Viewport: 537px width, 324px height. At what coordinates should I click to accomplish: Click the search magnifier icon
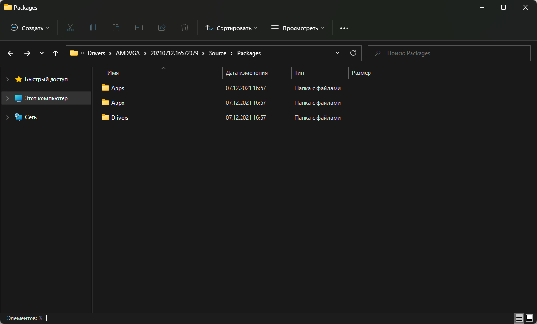tap(378, 53)
